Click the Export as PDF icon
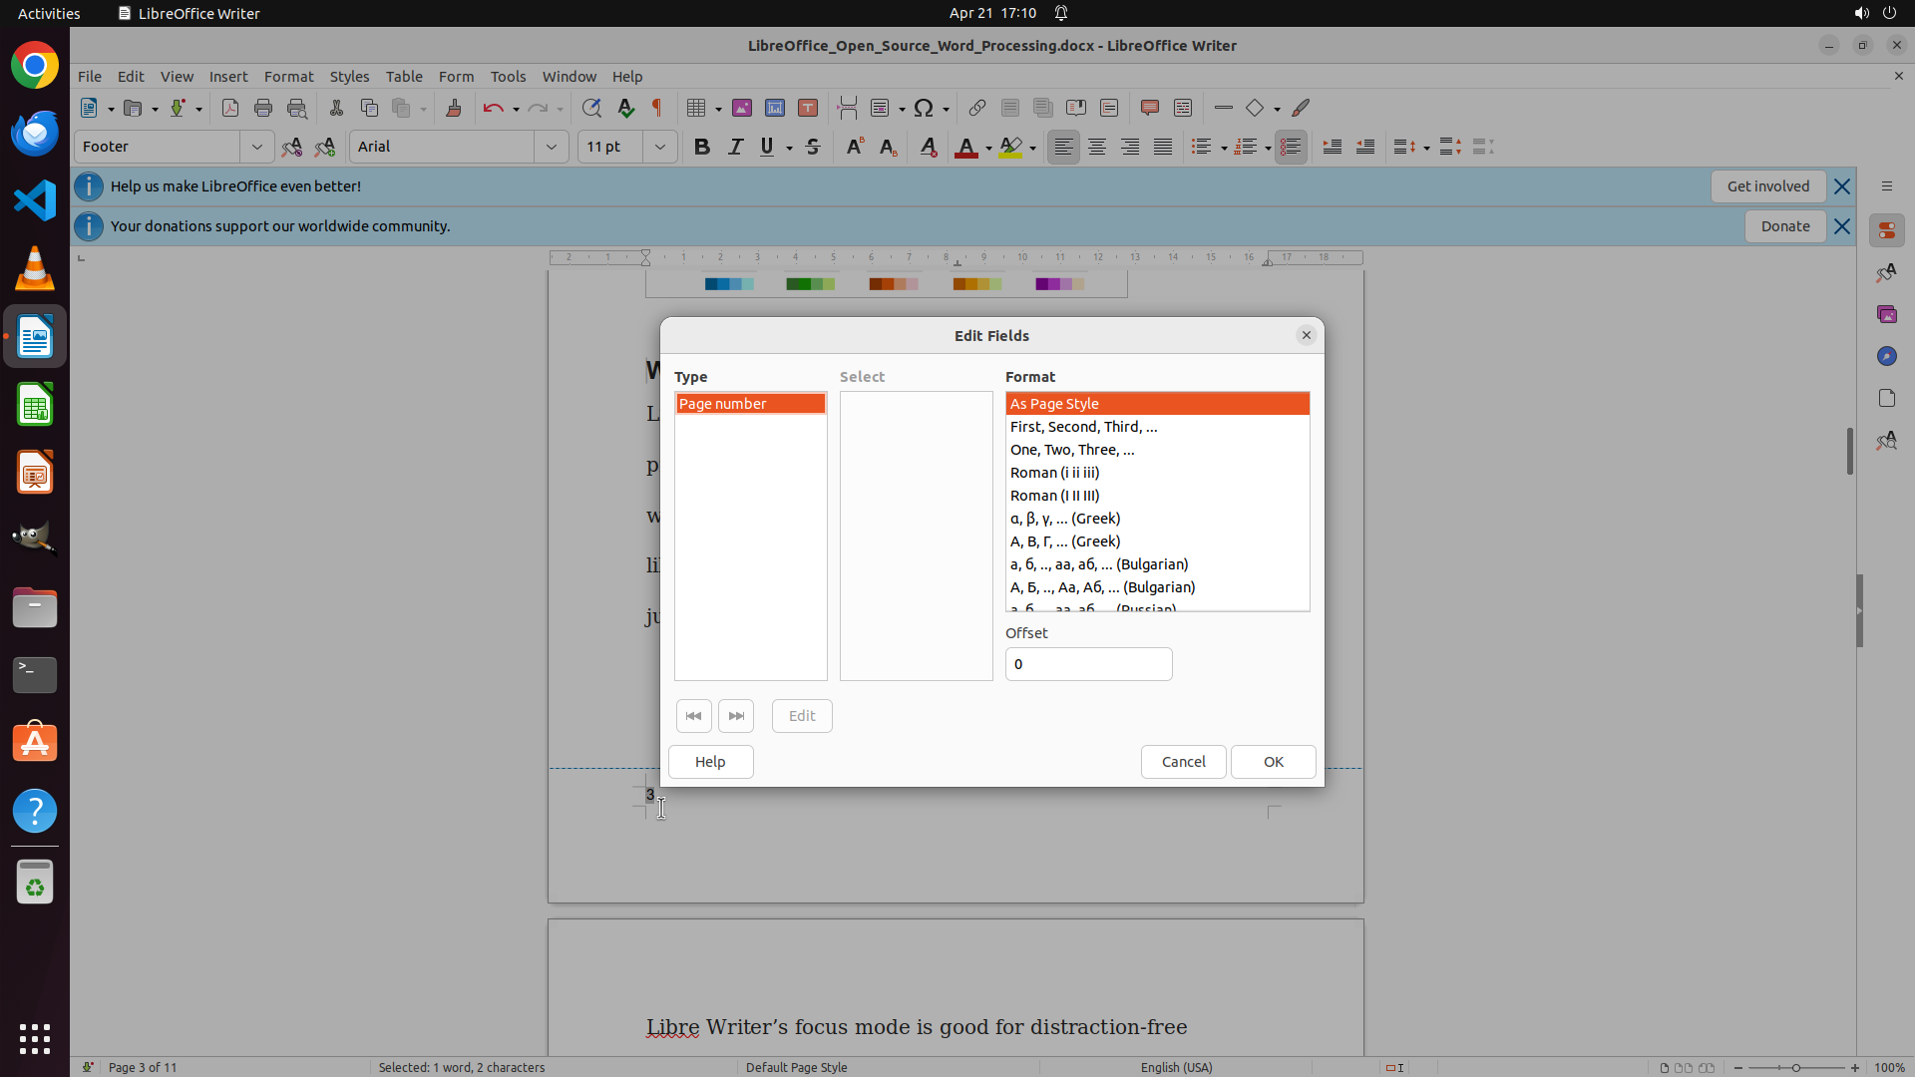 coord(230,108)
